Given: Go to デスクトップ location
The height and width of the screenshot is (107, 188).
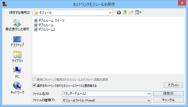Looking at the screenshot, I should [x=17, y=41].
